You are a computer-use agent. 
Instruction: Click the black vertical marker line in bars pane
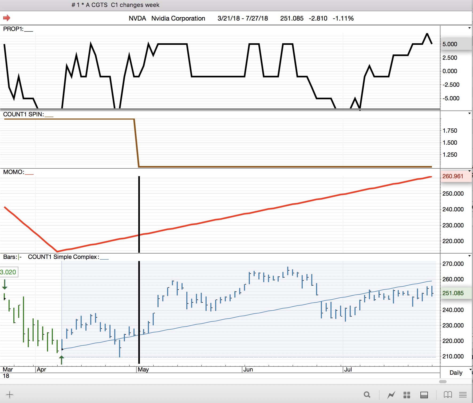pyautogui.click(x=139, y=312)
